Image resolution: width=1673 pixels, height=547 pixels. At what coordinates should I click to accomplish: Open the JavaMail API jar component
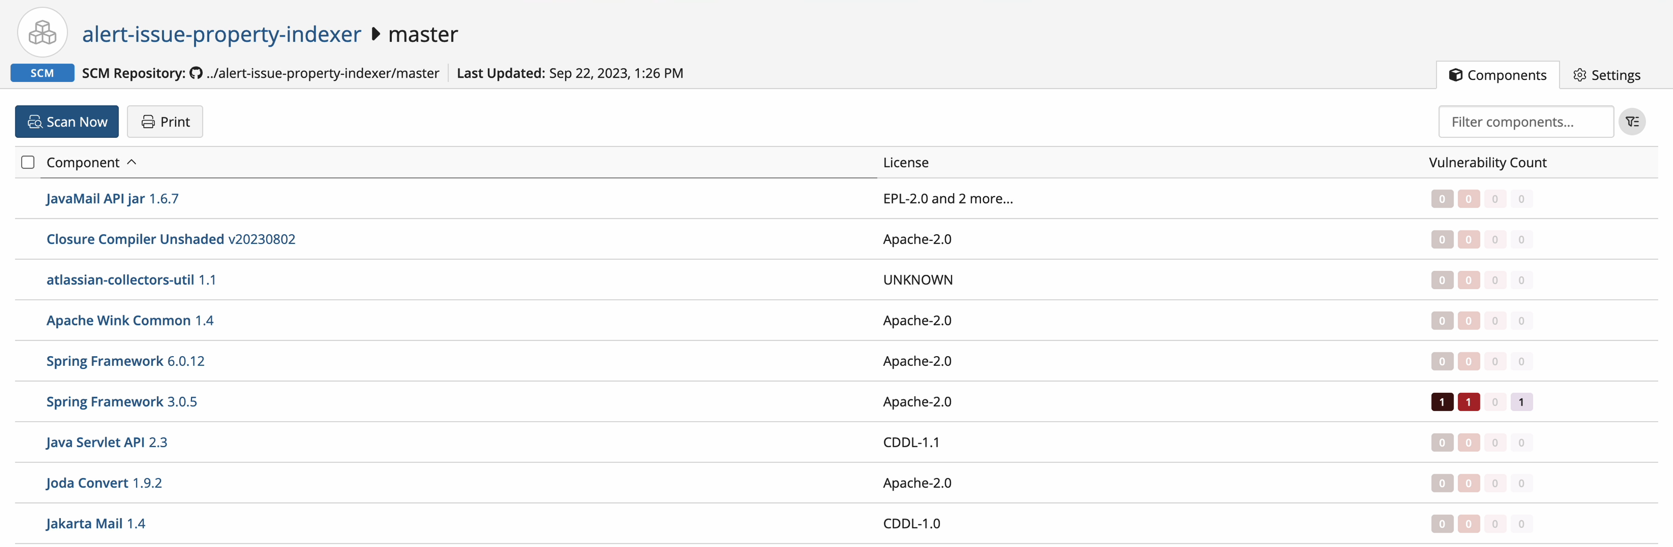point(96,199)
